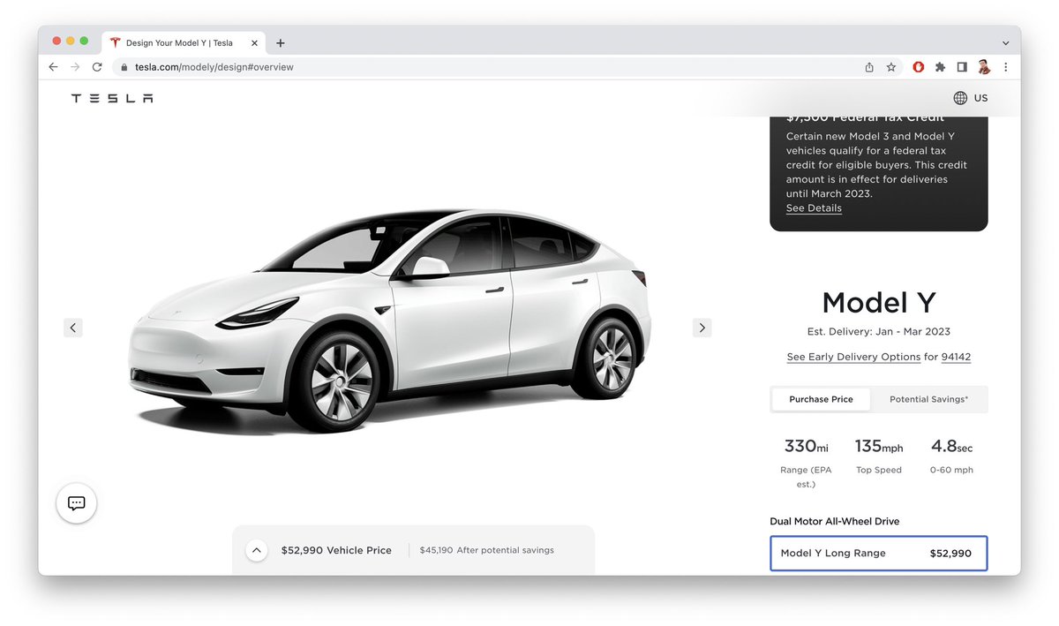Select the Model Y Long Range trim
The image size is (1059, 626).
point(878,553)
